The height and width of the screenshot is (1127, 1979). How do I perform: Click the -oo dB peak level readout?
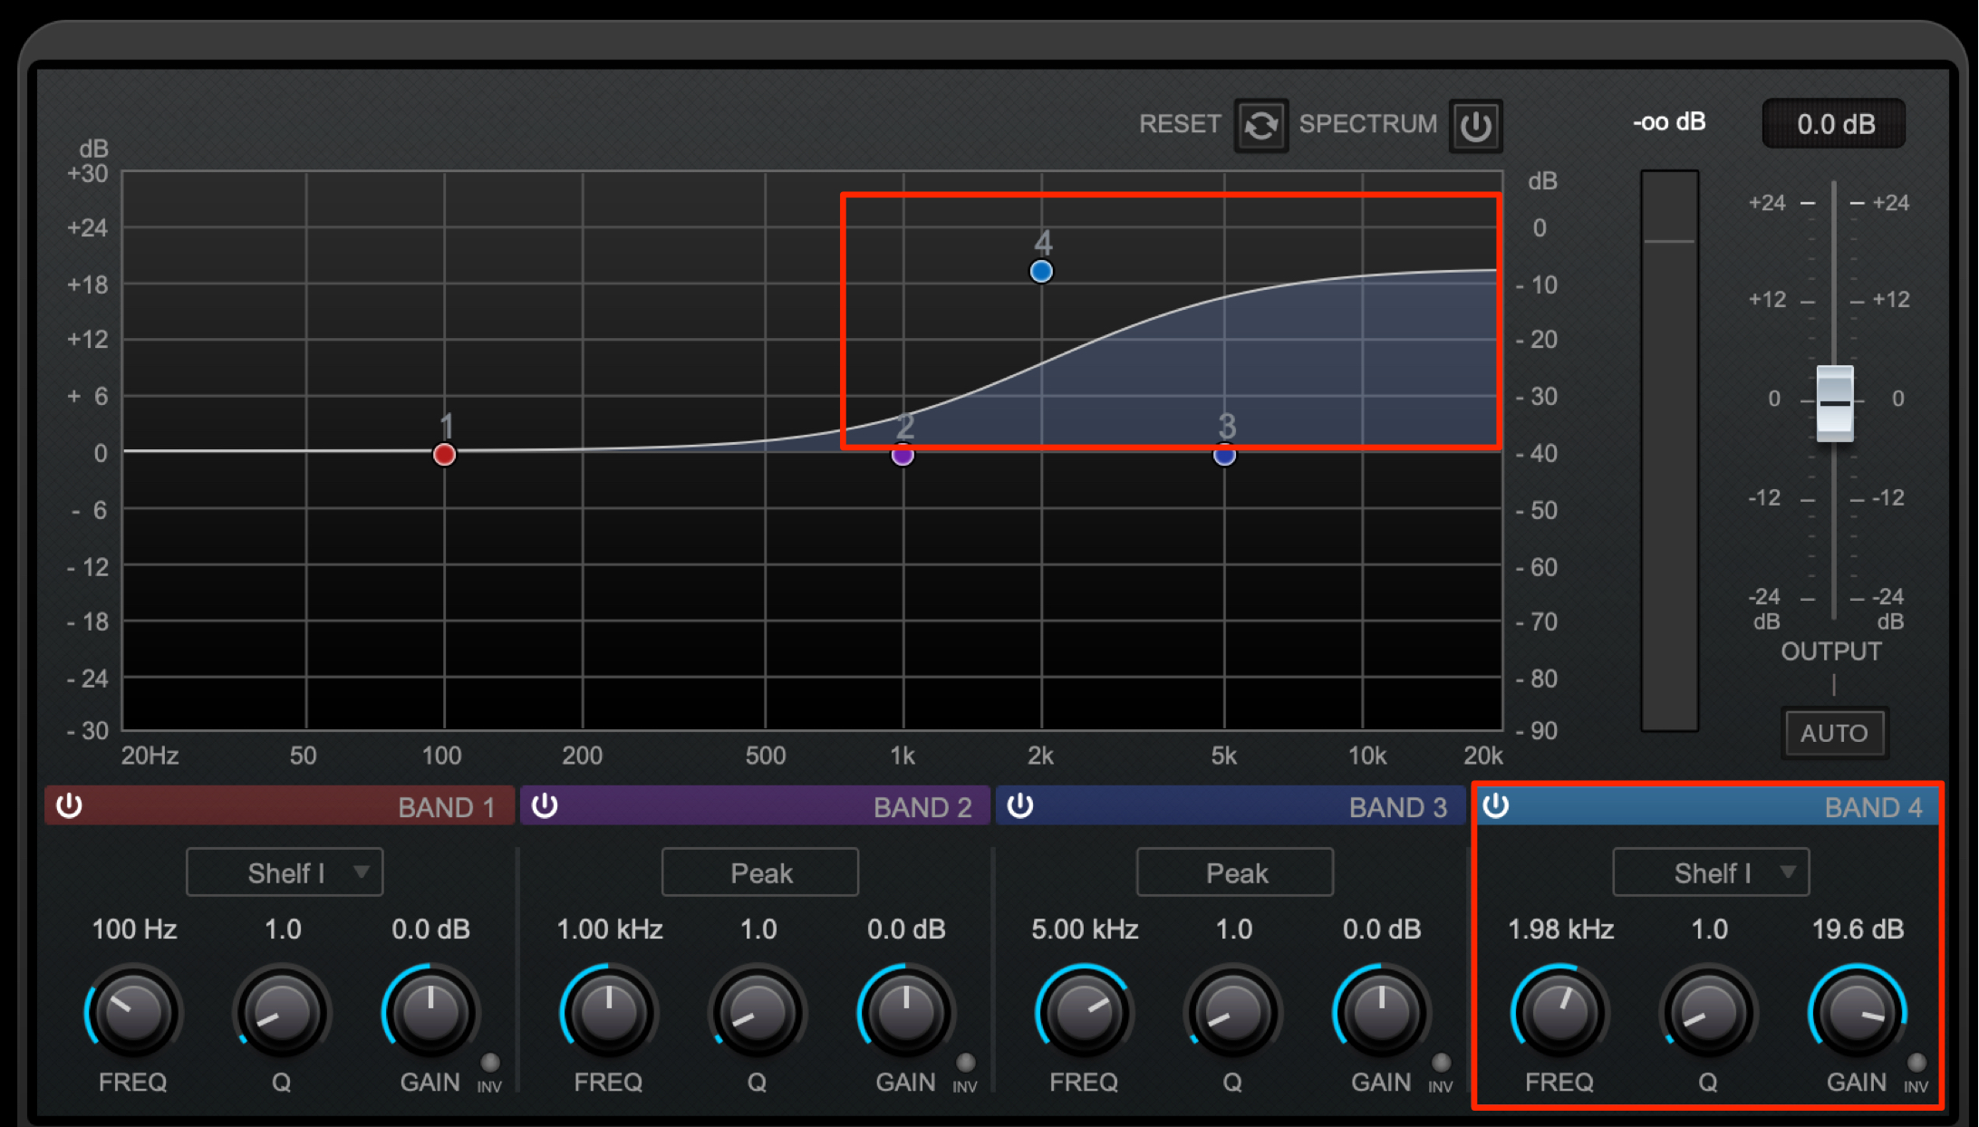pos(1669,122)
